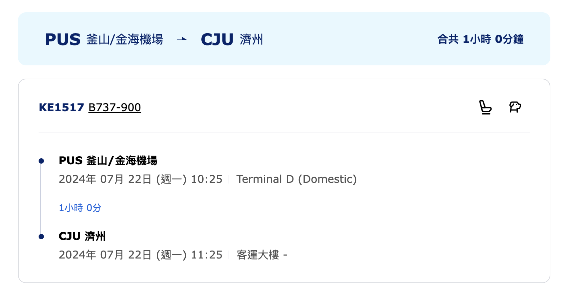Click the PUS 釜山/金海機場 departure heading
The height and width of the screenshot is (296, 567).
(108, 161)
